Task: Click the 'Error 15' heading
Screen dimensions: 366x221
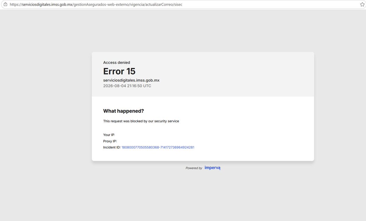Action: (x=119, y=71)
